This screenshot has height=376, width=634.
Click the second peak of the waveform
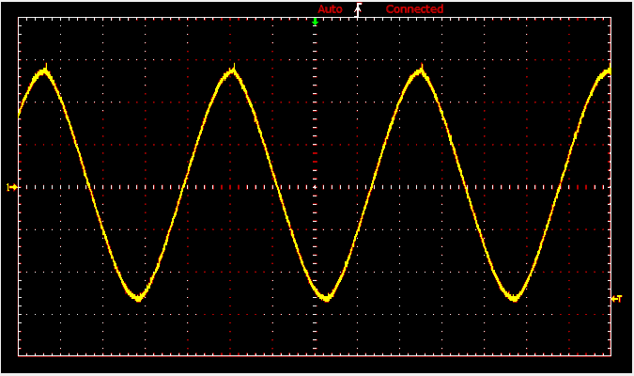tap(232, 71)
